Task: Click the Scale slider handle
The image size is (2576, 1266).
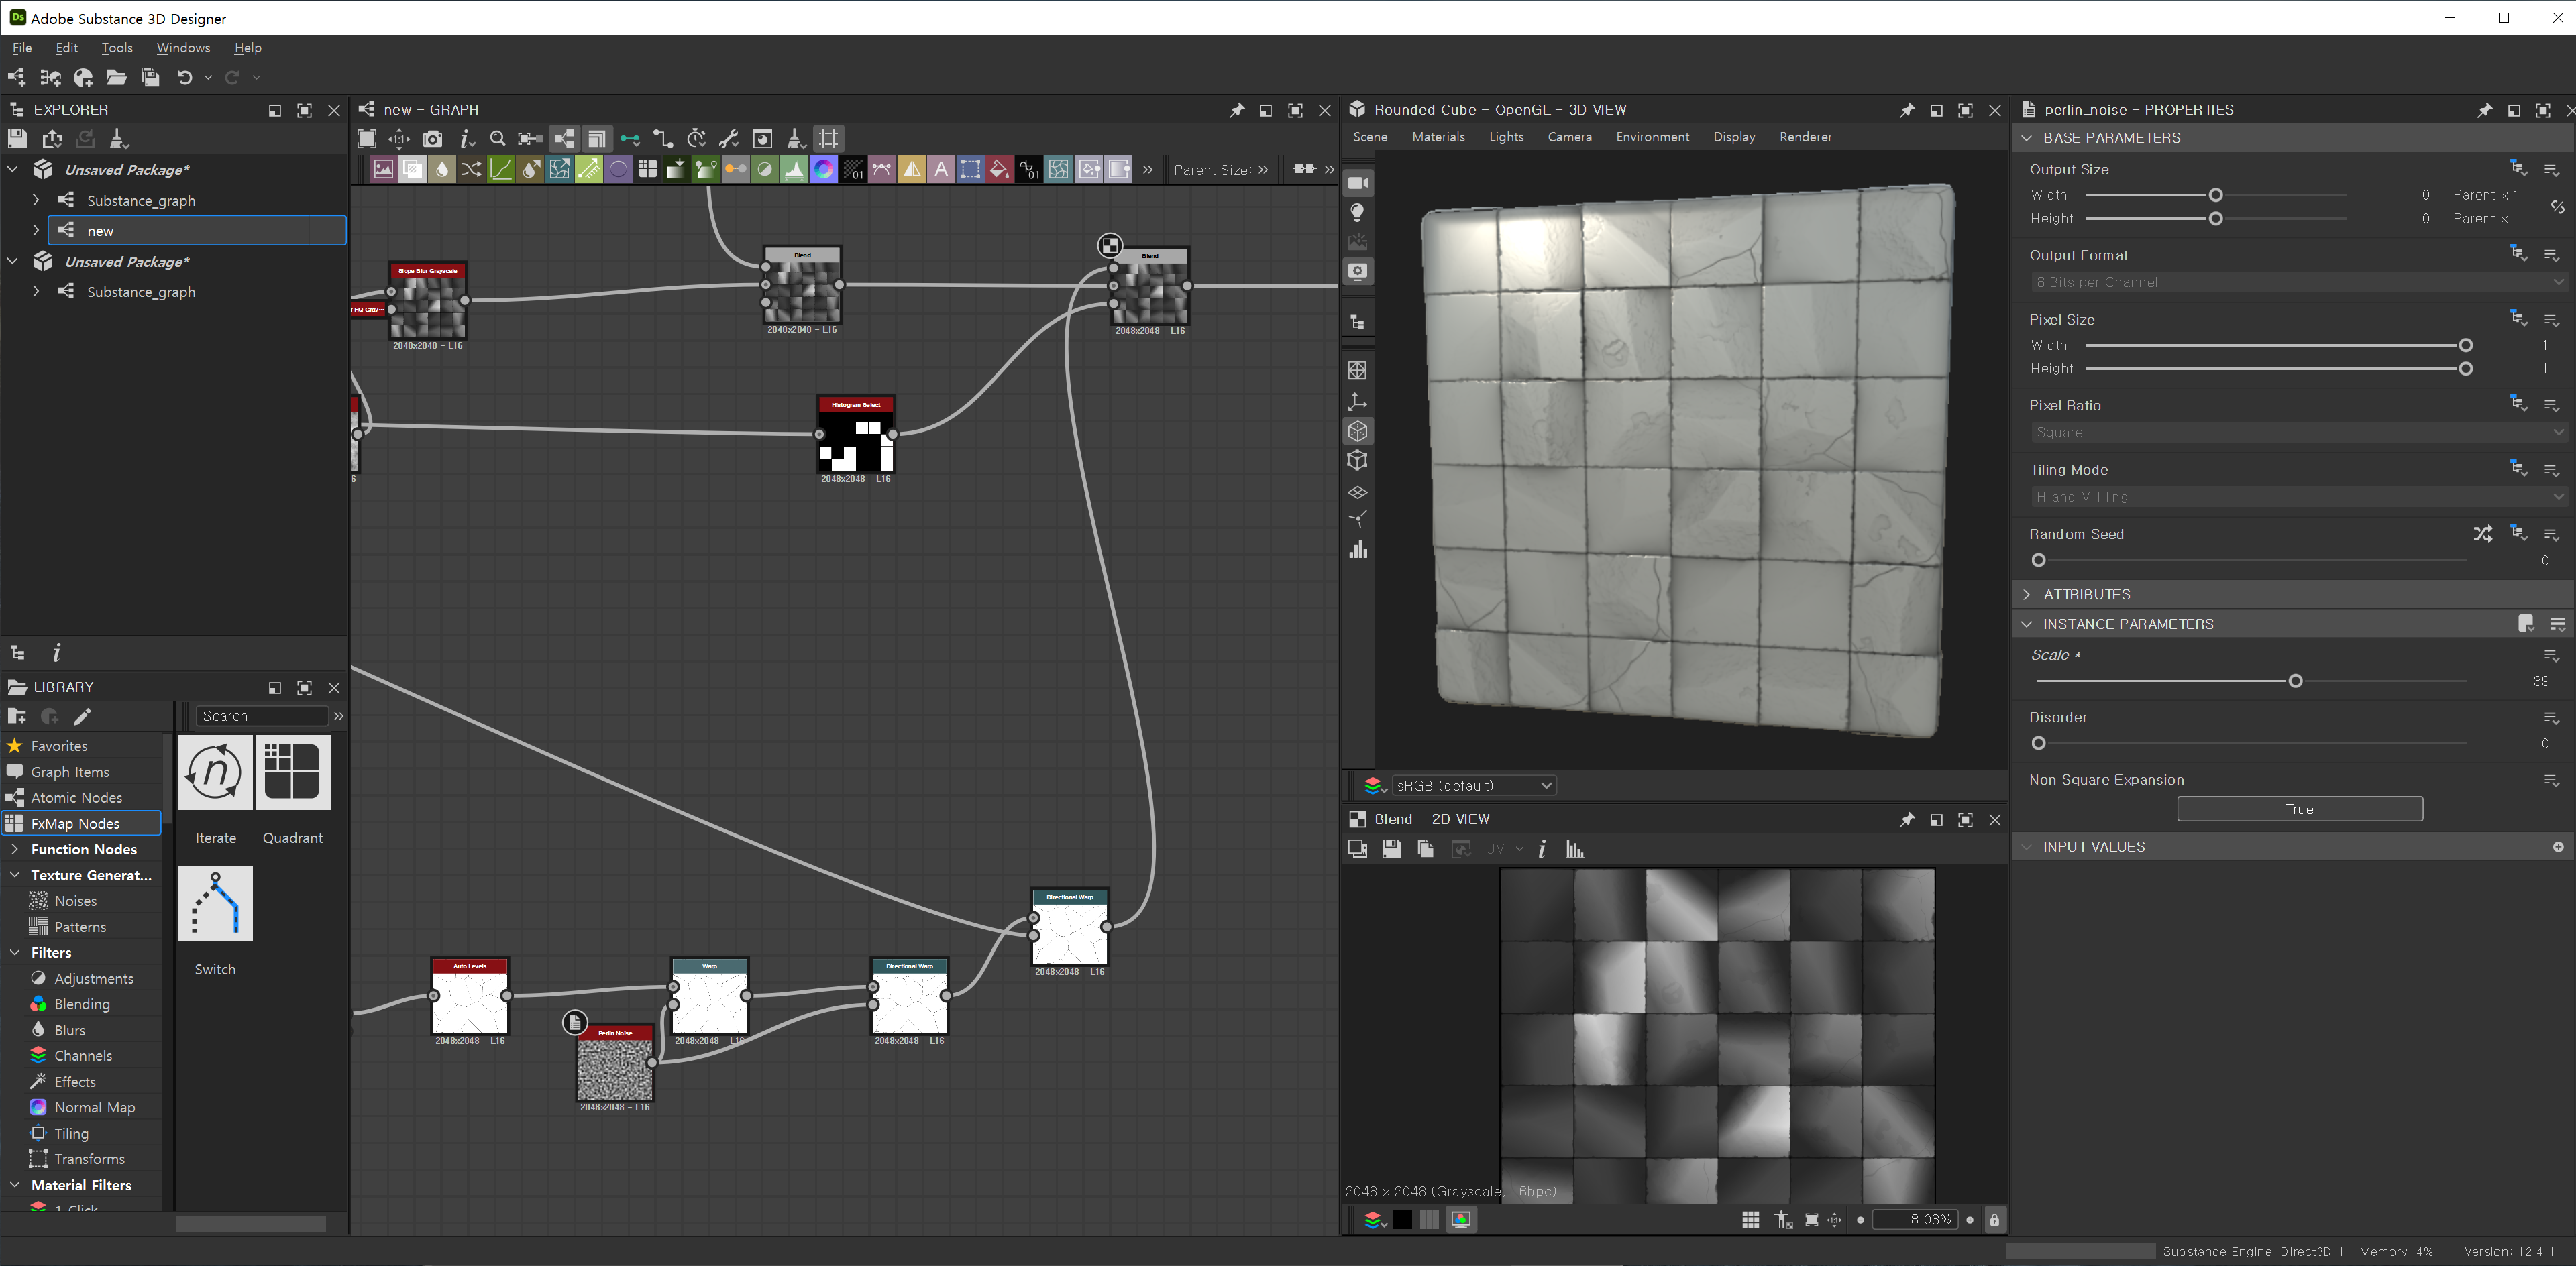Action: coord(2295,681)
